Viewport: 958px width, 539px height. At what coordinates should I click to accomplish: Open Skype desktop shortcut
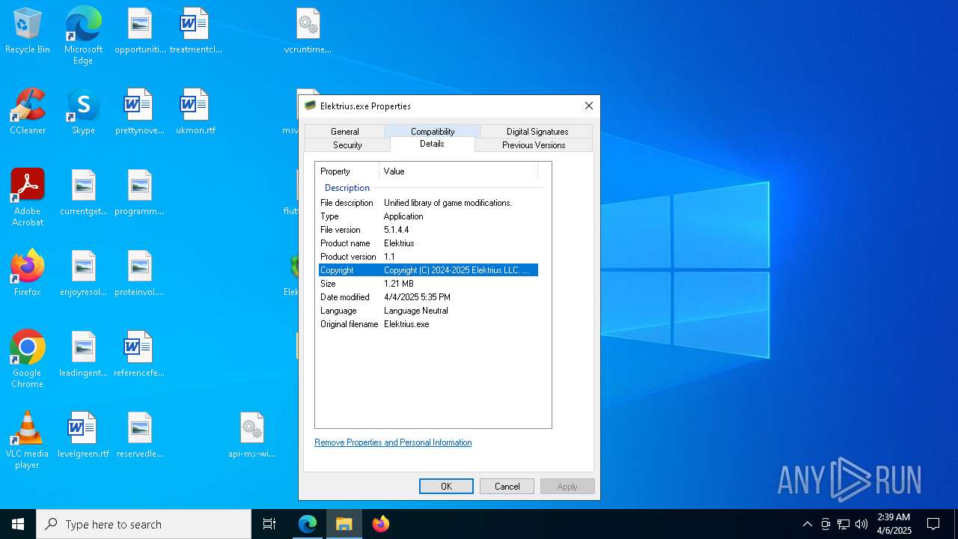[83, 112]
